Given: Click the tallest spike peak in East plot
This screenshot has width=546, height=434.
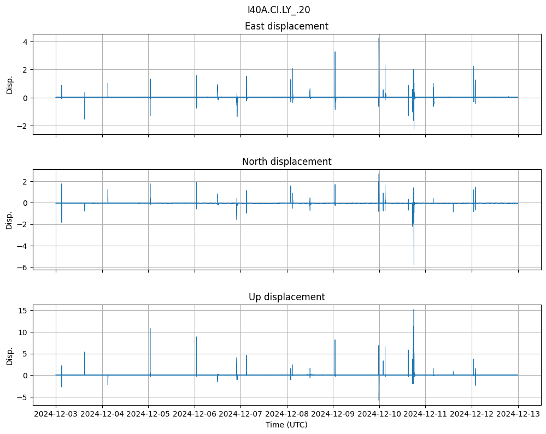Looking at the screenshot, I should (x=379, y=39).
